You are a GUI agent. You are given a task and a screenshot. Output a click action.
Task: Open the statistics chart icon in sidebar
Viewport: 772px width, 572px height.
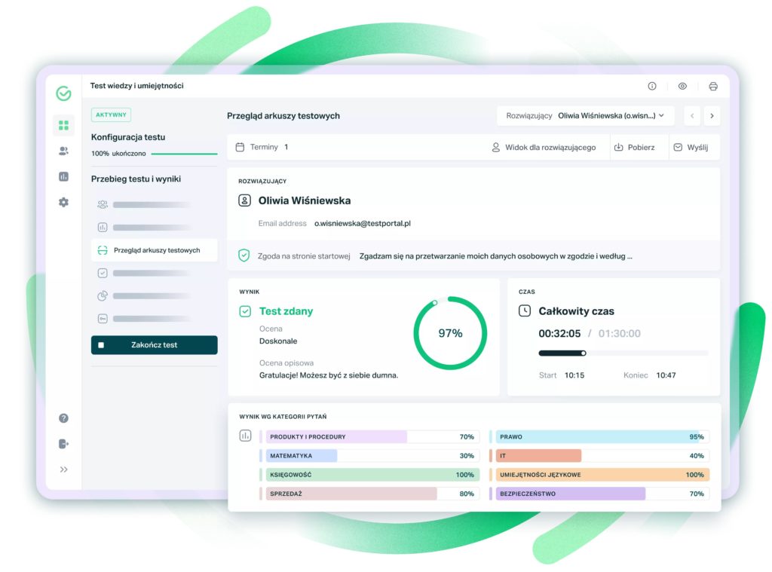click(x=63, y=176)
